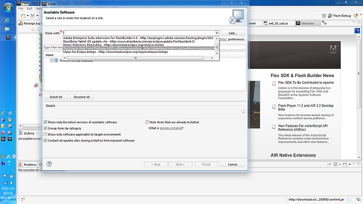Click the Package Explorer view icon

click(21, 23)
